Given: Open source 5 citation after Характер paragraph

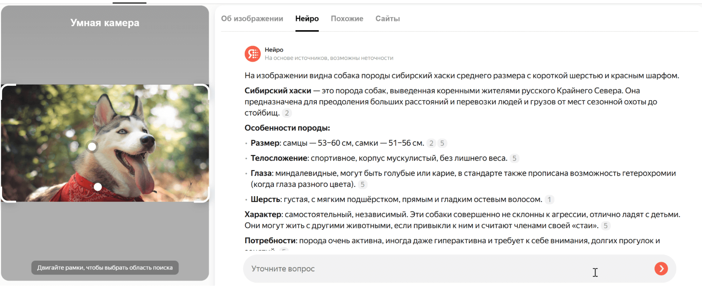Looking at the screenshot, I should pos(605,226).
